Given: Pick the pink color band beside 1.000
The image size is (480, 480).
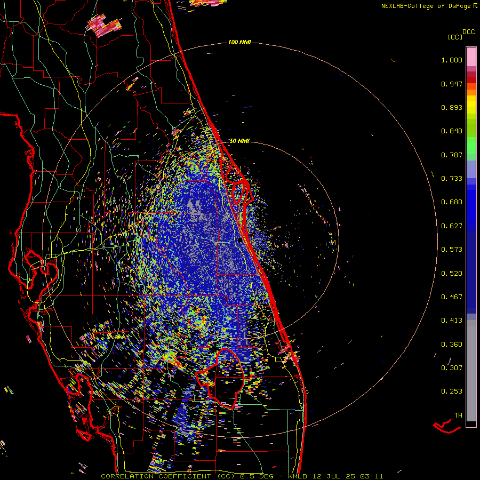Looking at the screenshot, I should coord(471,57).
